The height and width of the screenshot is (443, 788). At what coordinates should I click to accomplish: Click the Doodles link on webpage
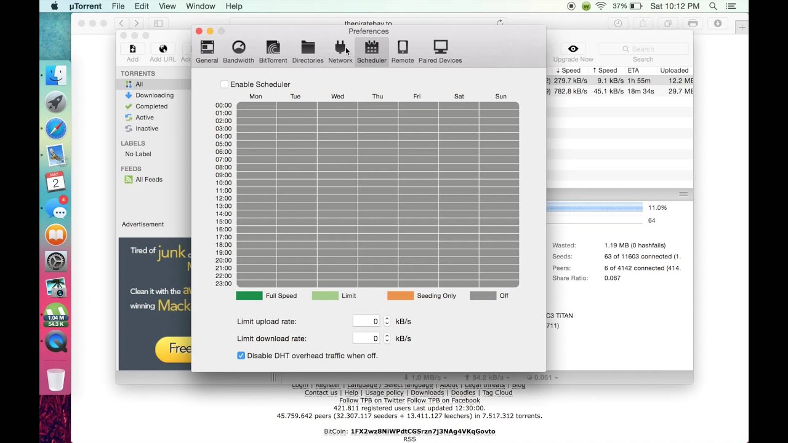(x=463, y=393)
